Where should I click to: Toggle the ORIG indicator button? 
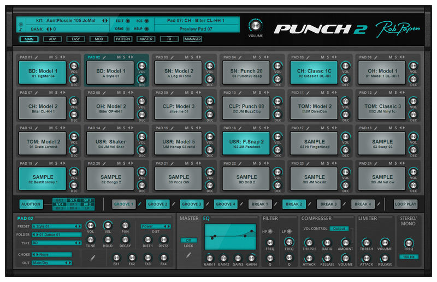pyautogui.click(x=128, y=29)
